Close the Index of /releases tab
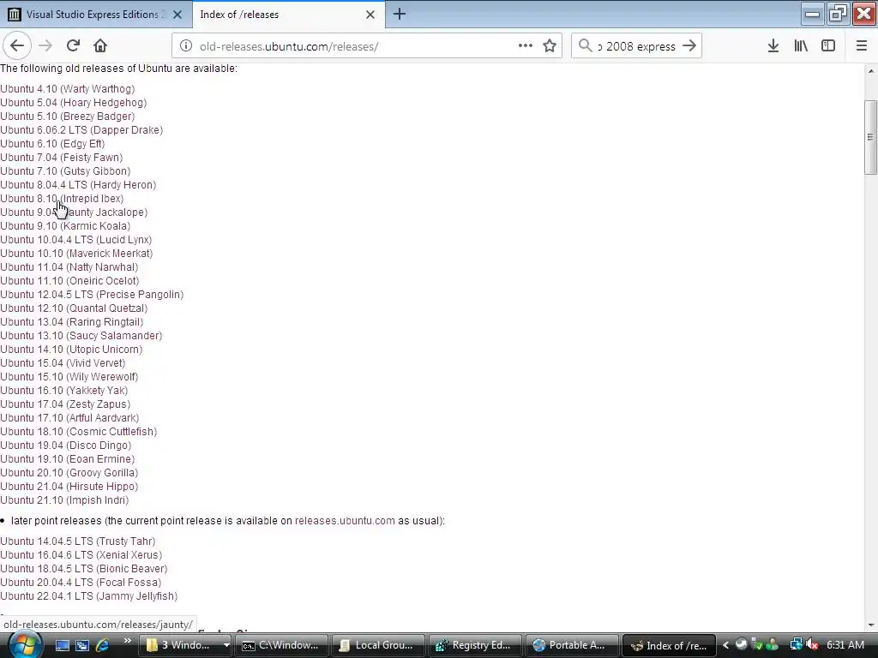This screenshot has height=658, width=878. point(370,15)
